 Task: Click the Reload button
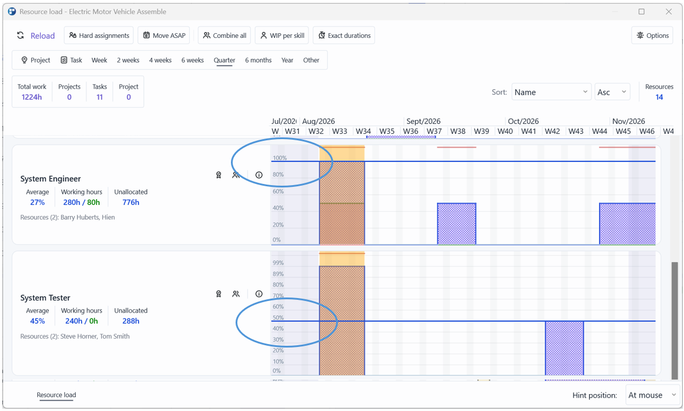click(36, 36)
